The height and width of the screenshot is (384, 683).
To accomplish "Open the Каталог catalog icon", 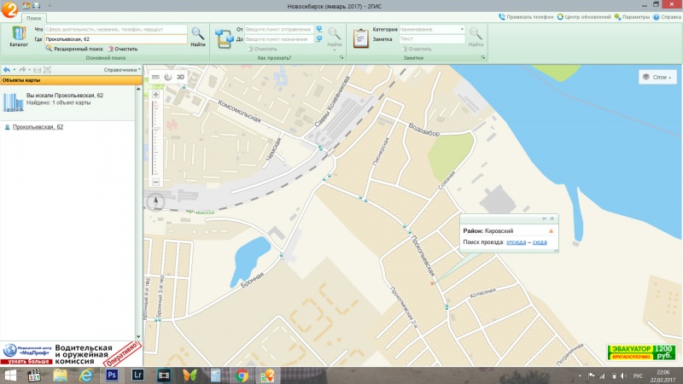I will coord(19,33).
